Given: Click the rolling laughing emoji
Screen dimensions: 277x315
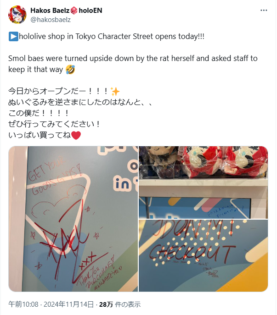Looking at the screenshot, I should 70,70.
